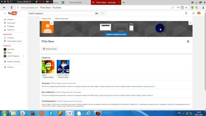The image size is (206, 116).
Task: Click the YouTube logo
Action: [12, 13]
